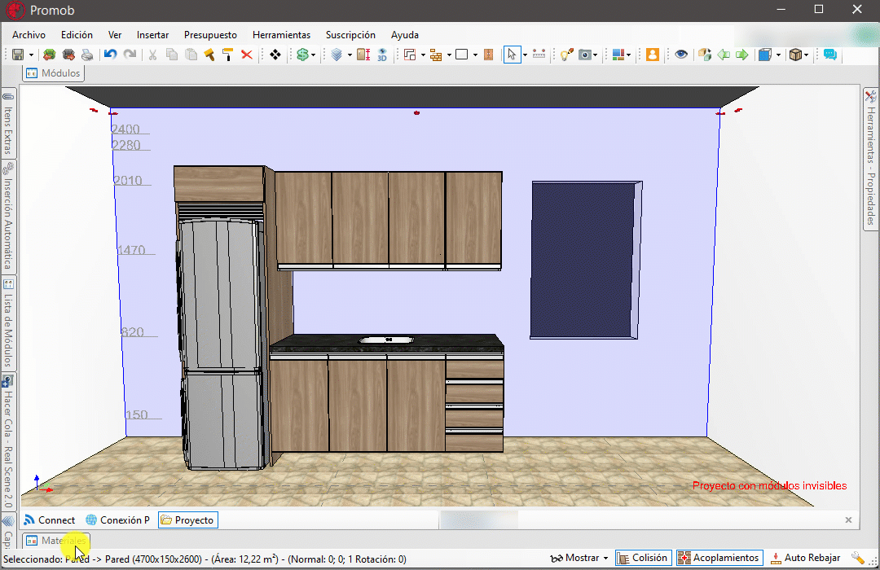
Task: Open the Herramientas menu
Action: pos(281,35)
